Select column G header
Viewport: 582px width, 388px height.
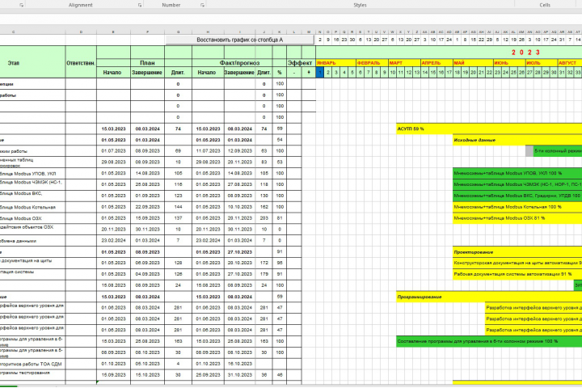tap(178, 32)
